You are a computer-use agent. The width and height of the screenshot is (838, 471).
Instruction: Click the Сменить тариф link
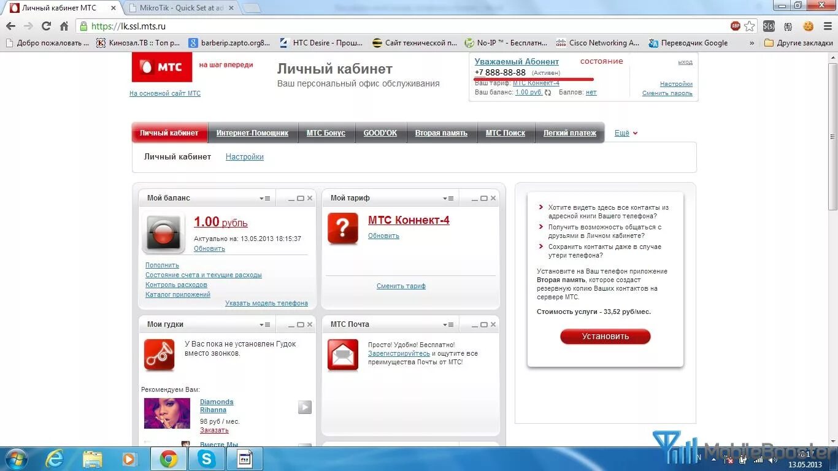tap(401, 286)
